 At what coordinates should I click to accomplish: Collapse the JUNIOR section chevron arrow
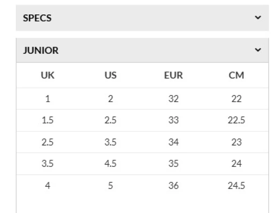(x=258, y=50)
